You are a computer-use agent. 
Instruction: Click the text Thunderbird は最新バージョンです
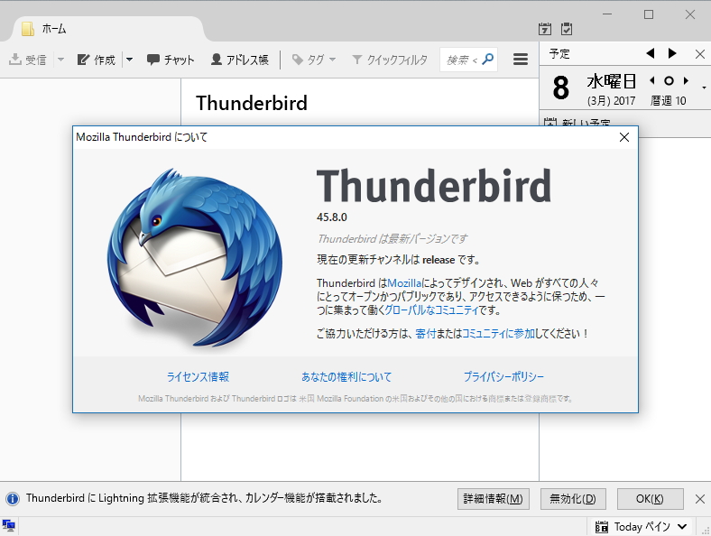point(392,238)
